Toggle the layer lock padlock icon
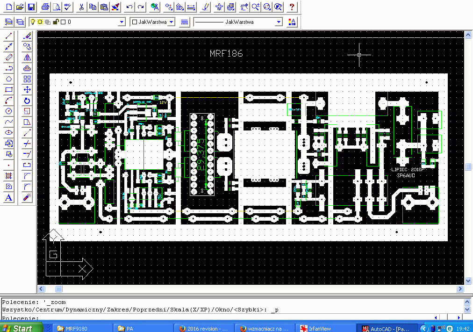The width and height of the screenshot is (473, 332). pyautogui.click(x=56, y=22)
